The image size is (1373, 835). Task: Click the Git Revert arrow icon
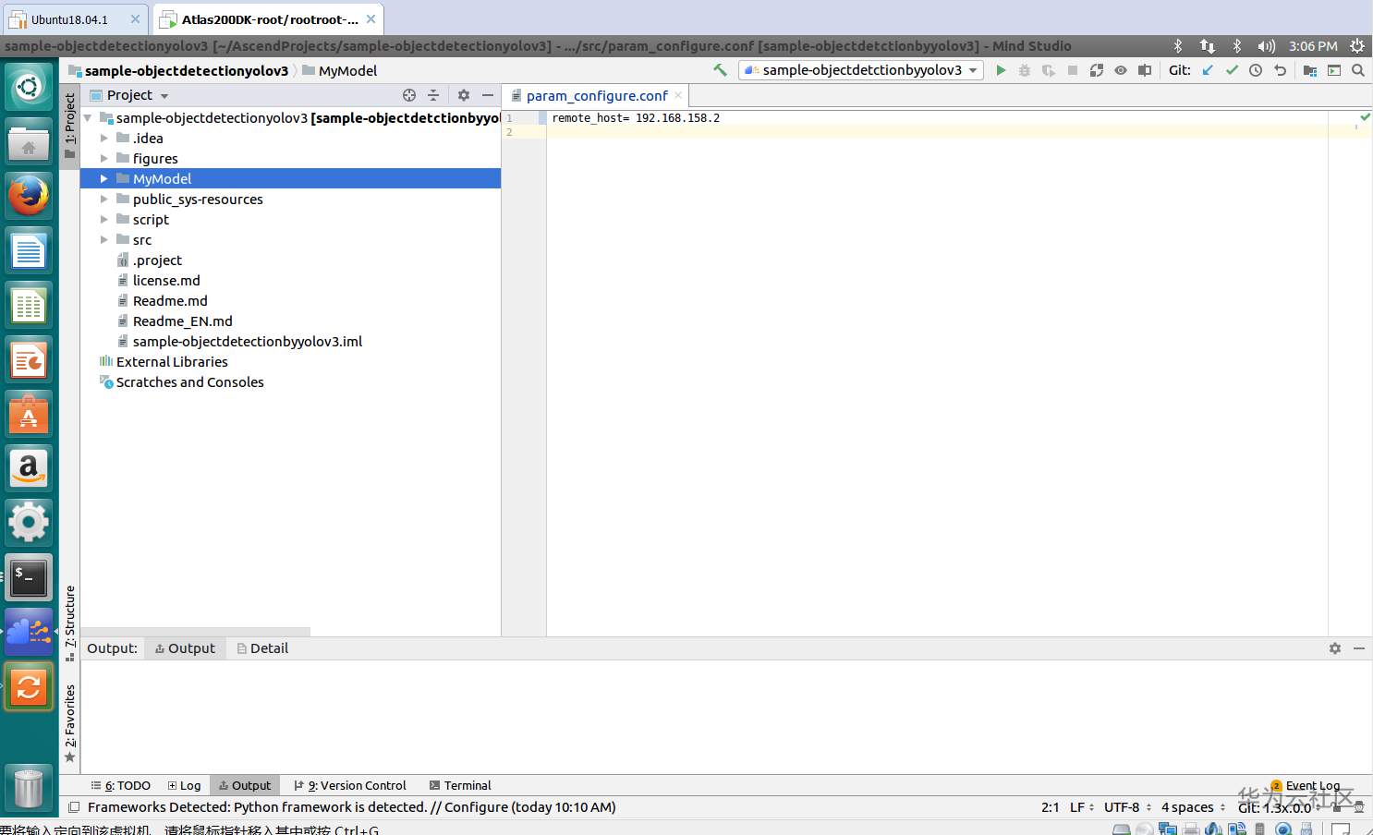(1280, 70)
